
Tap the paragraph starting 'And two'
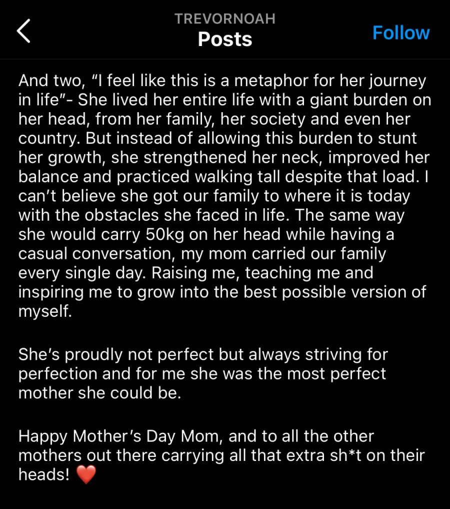click(225, 195)
